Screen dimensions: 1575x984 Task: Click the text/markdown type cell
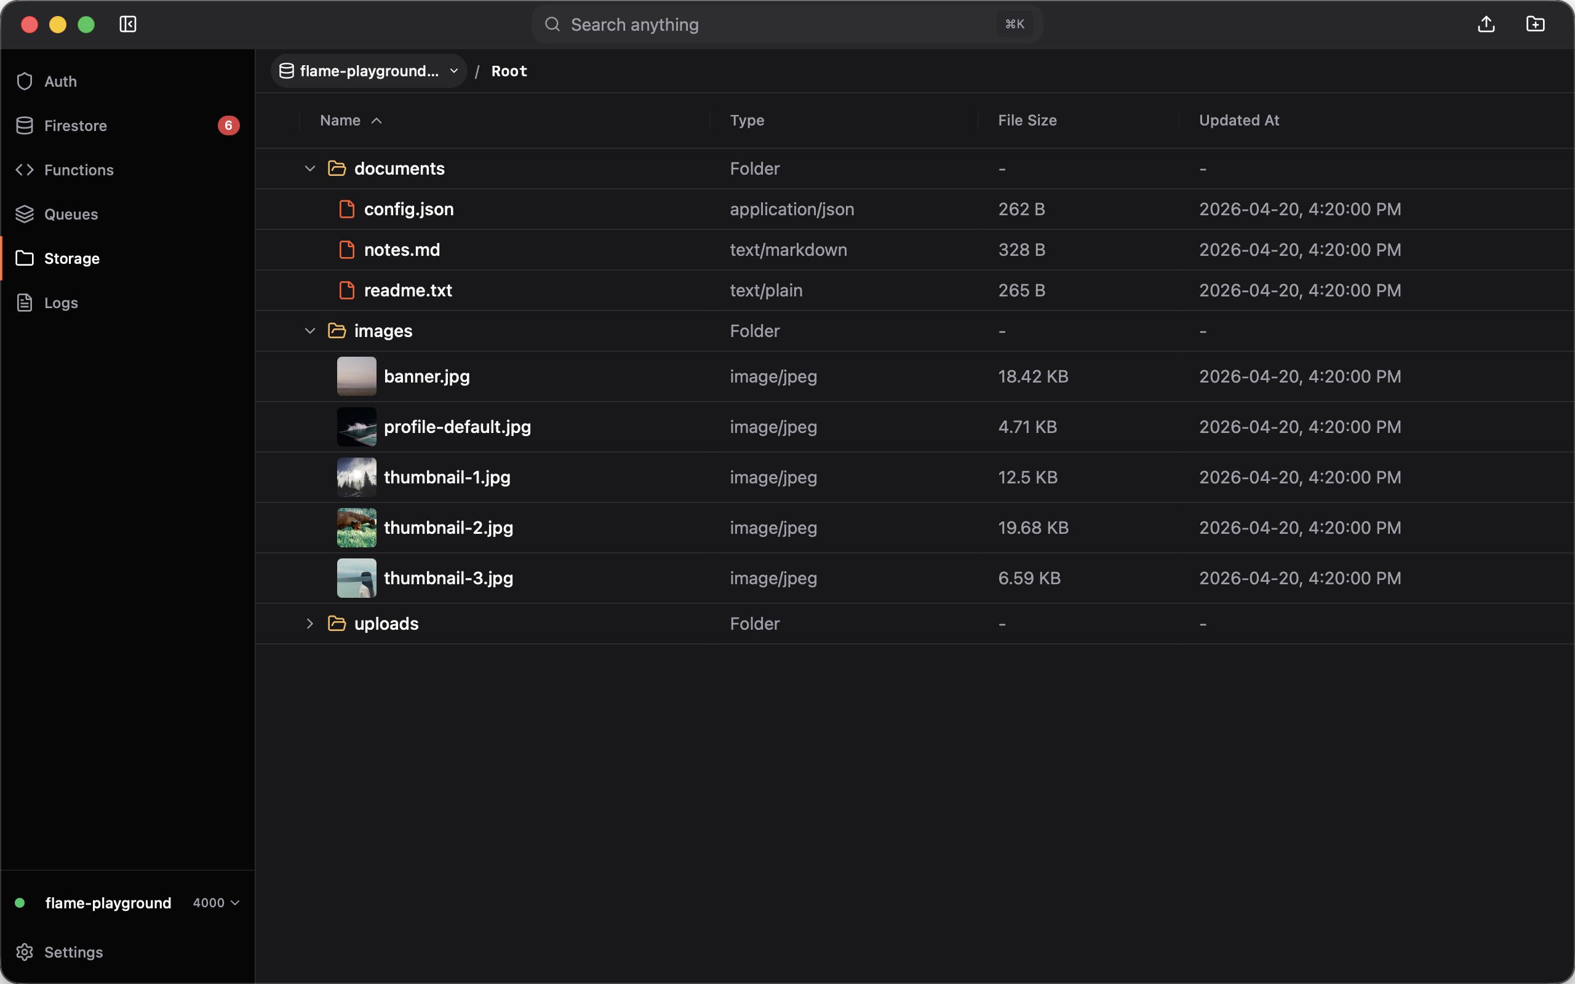click(788, 250)
